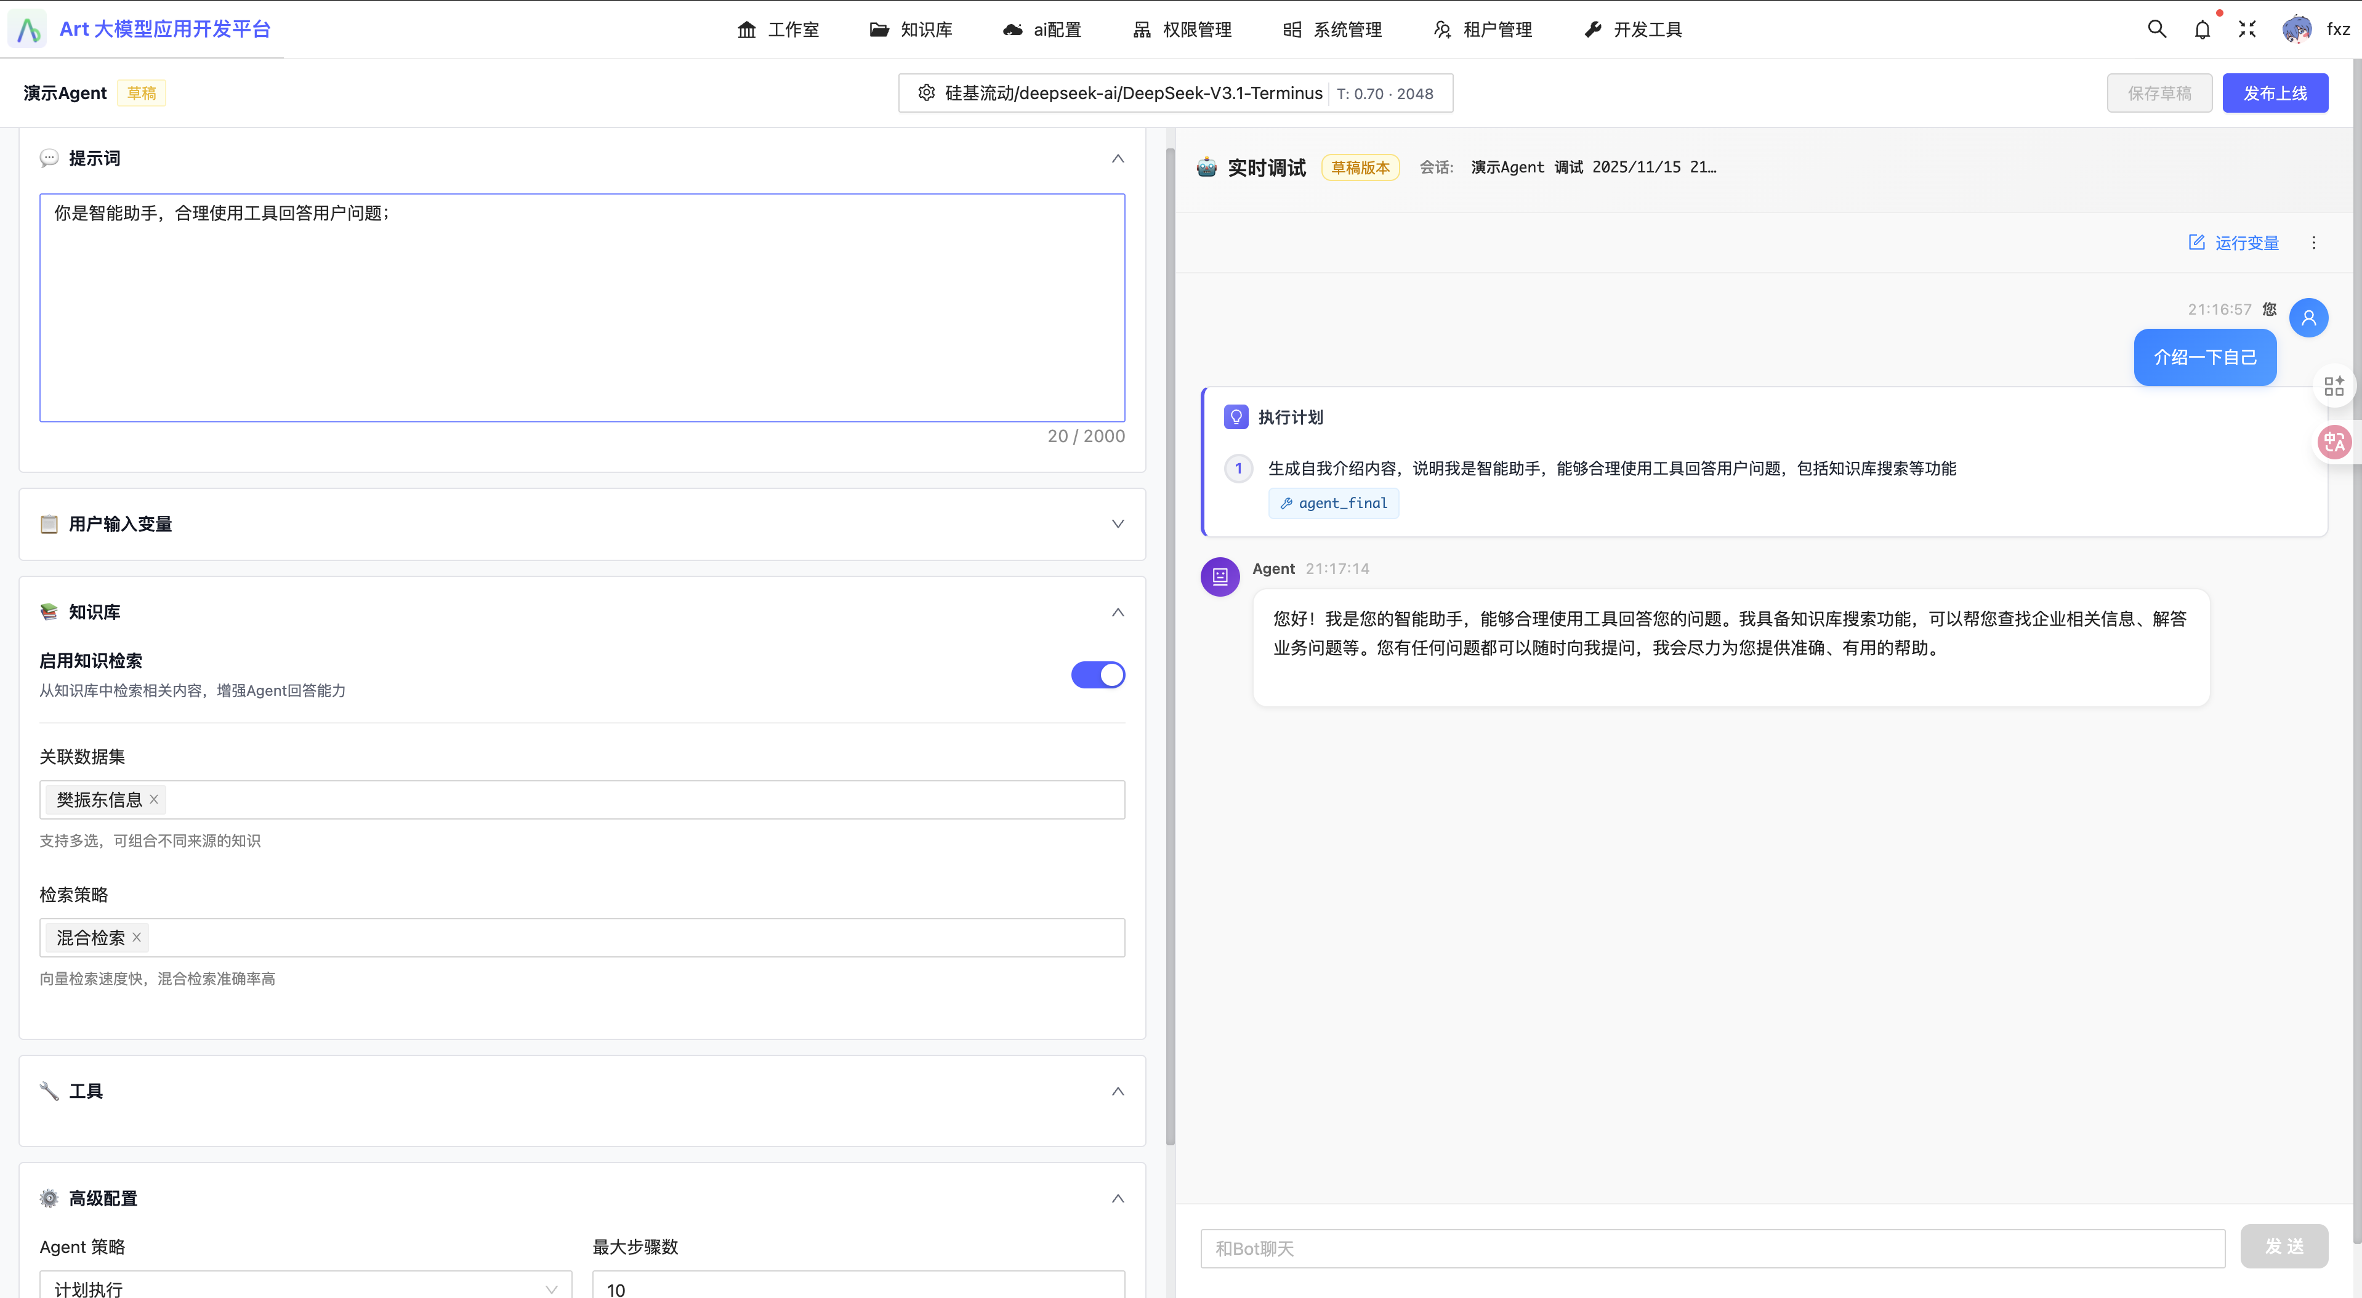Image resolution: width=2362 pixels, height=1298 pixels.
Task: Click the pink translate floating icon
Action: tap(2334, 443)
